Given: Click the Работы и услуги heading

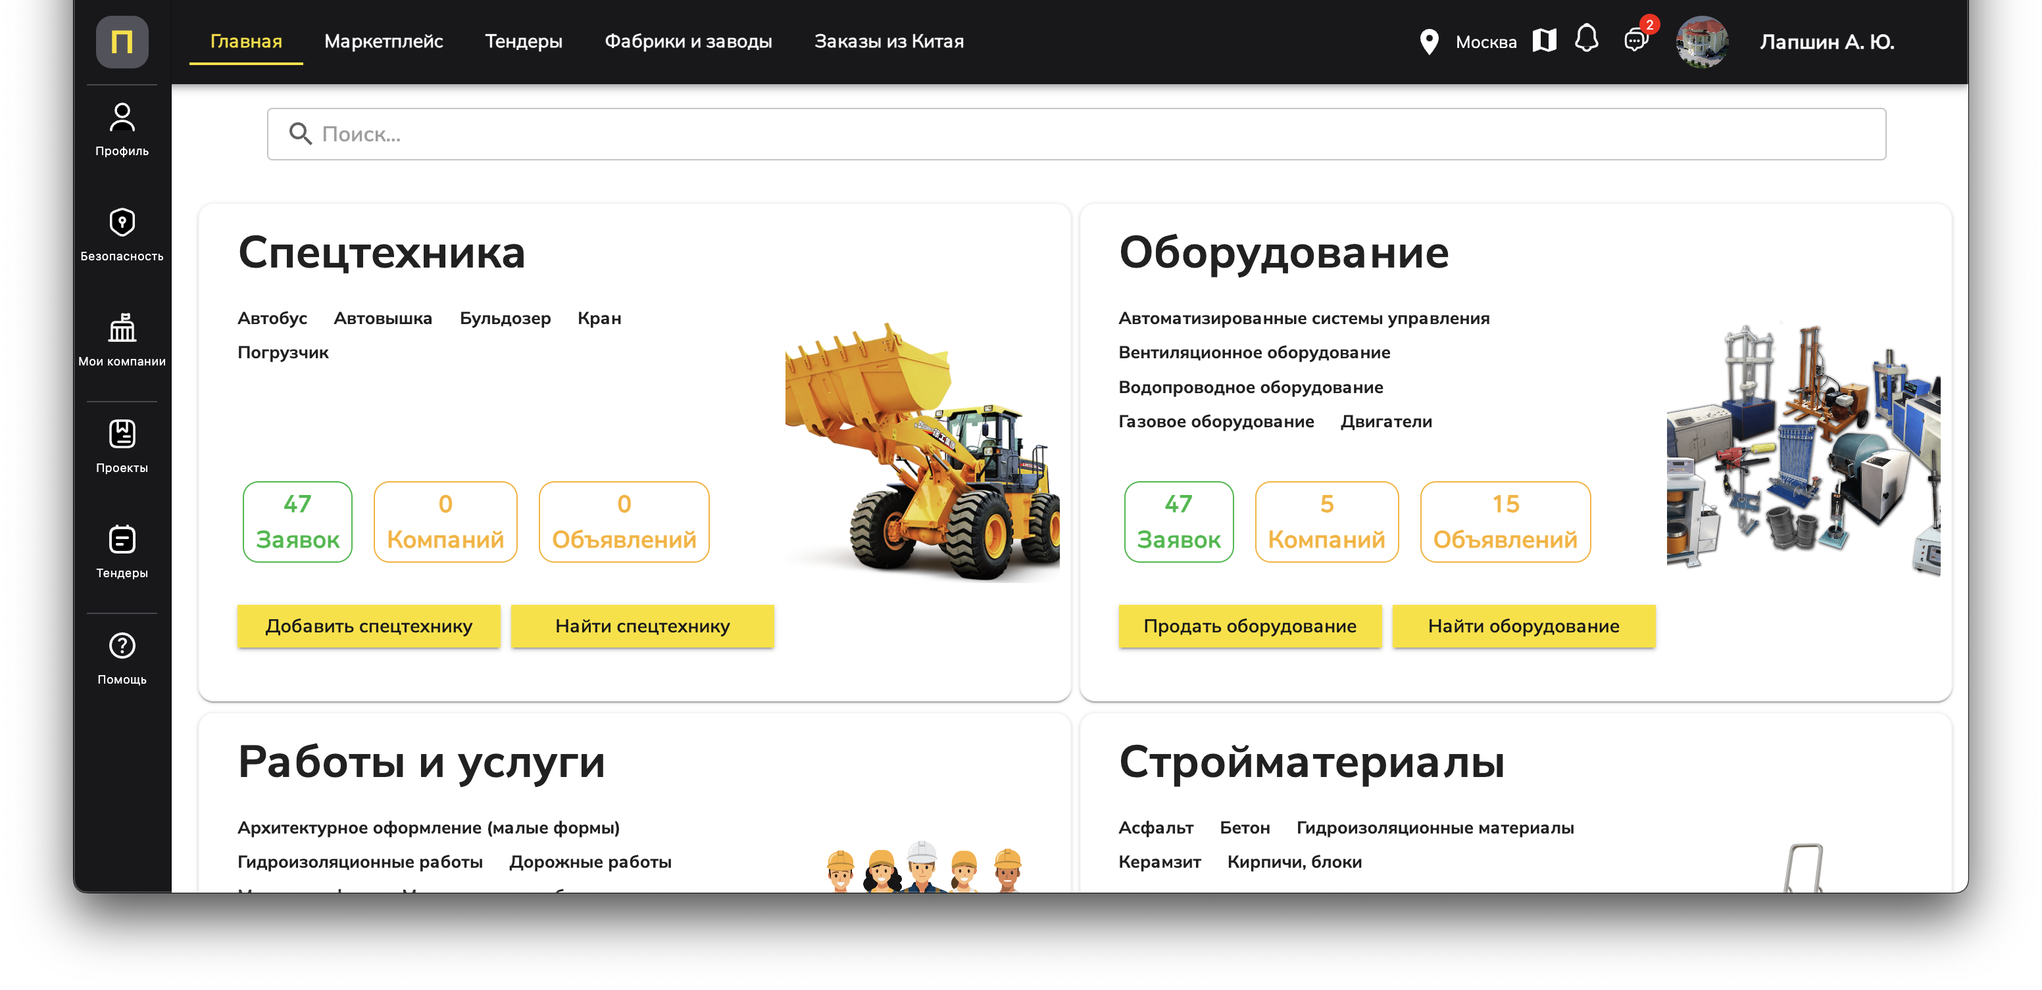Looking at the screenshot, I should (421, 763).
